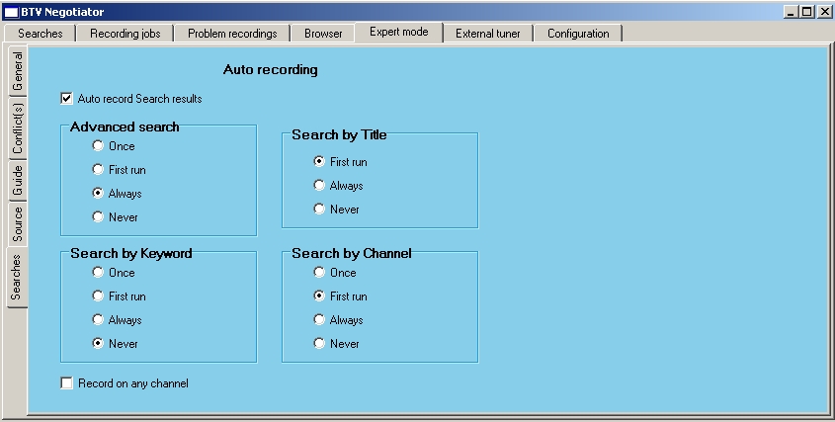This screenshot has width=835, height=422.
Task: Switch to the Browser tab
Action: [x=323, y=33]
